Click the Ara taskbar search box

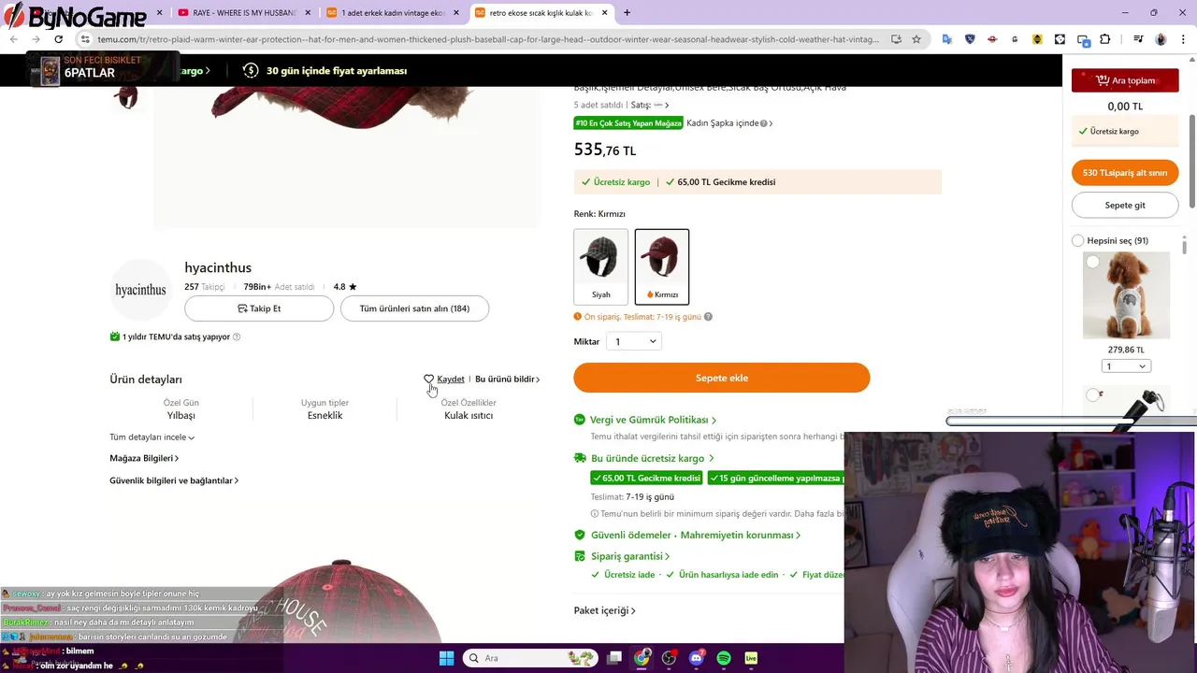click(x=530, y=658)
